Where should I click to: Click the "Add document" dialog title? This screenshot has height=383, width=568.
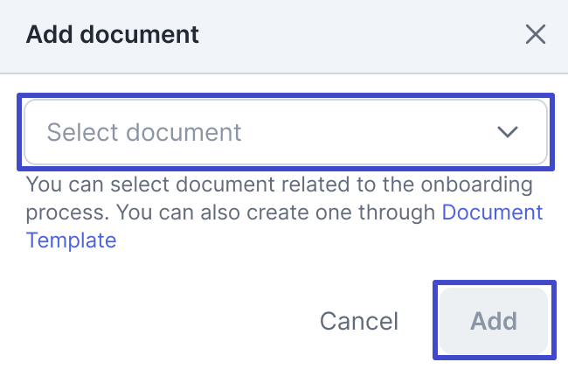coord(113,35)
